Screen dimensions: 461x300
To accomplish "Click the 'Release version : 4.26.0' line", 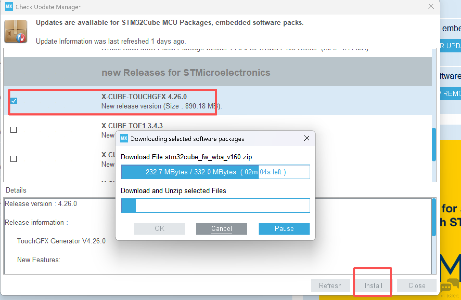I will (41, 204).
